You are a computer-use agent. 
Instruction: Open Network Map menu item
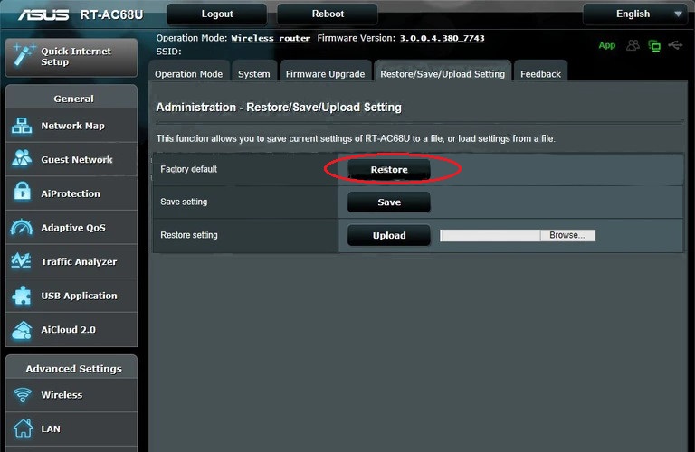(x=71, y=126)
